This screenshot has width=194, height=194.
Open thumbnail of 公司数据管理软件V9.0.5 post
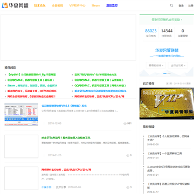pyautogui.click(x=21, y=115)
